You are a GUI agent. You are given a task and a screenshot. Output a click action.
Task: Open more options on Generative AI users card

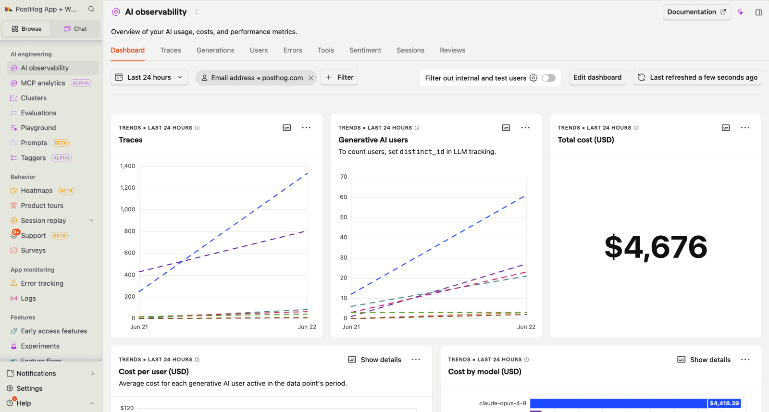point(525,128)
